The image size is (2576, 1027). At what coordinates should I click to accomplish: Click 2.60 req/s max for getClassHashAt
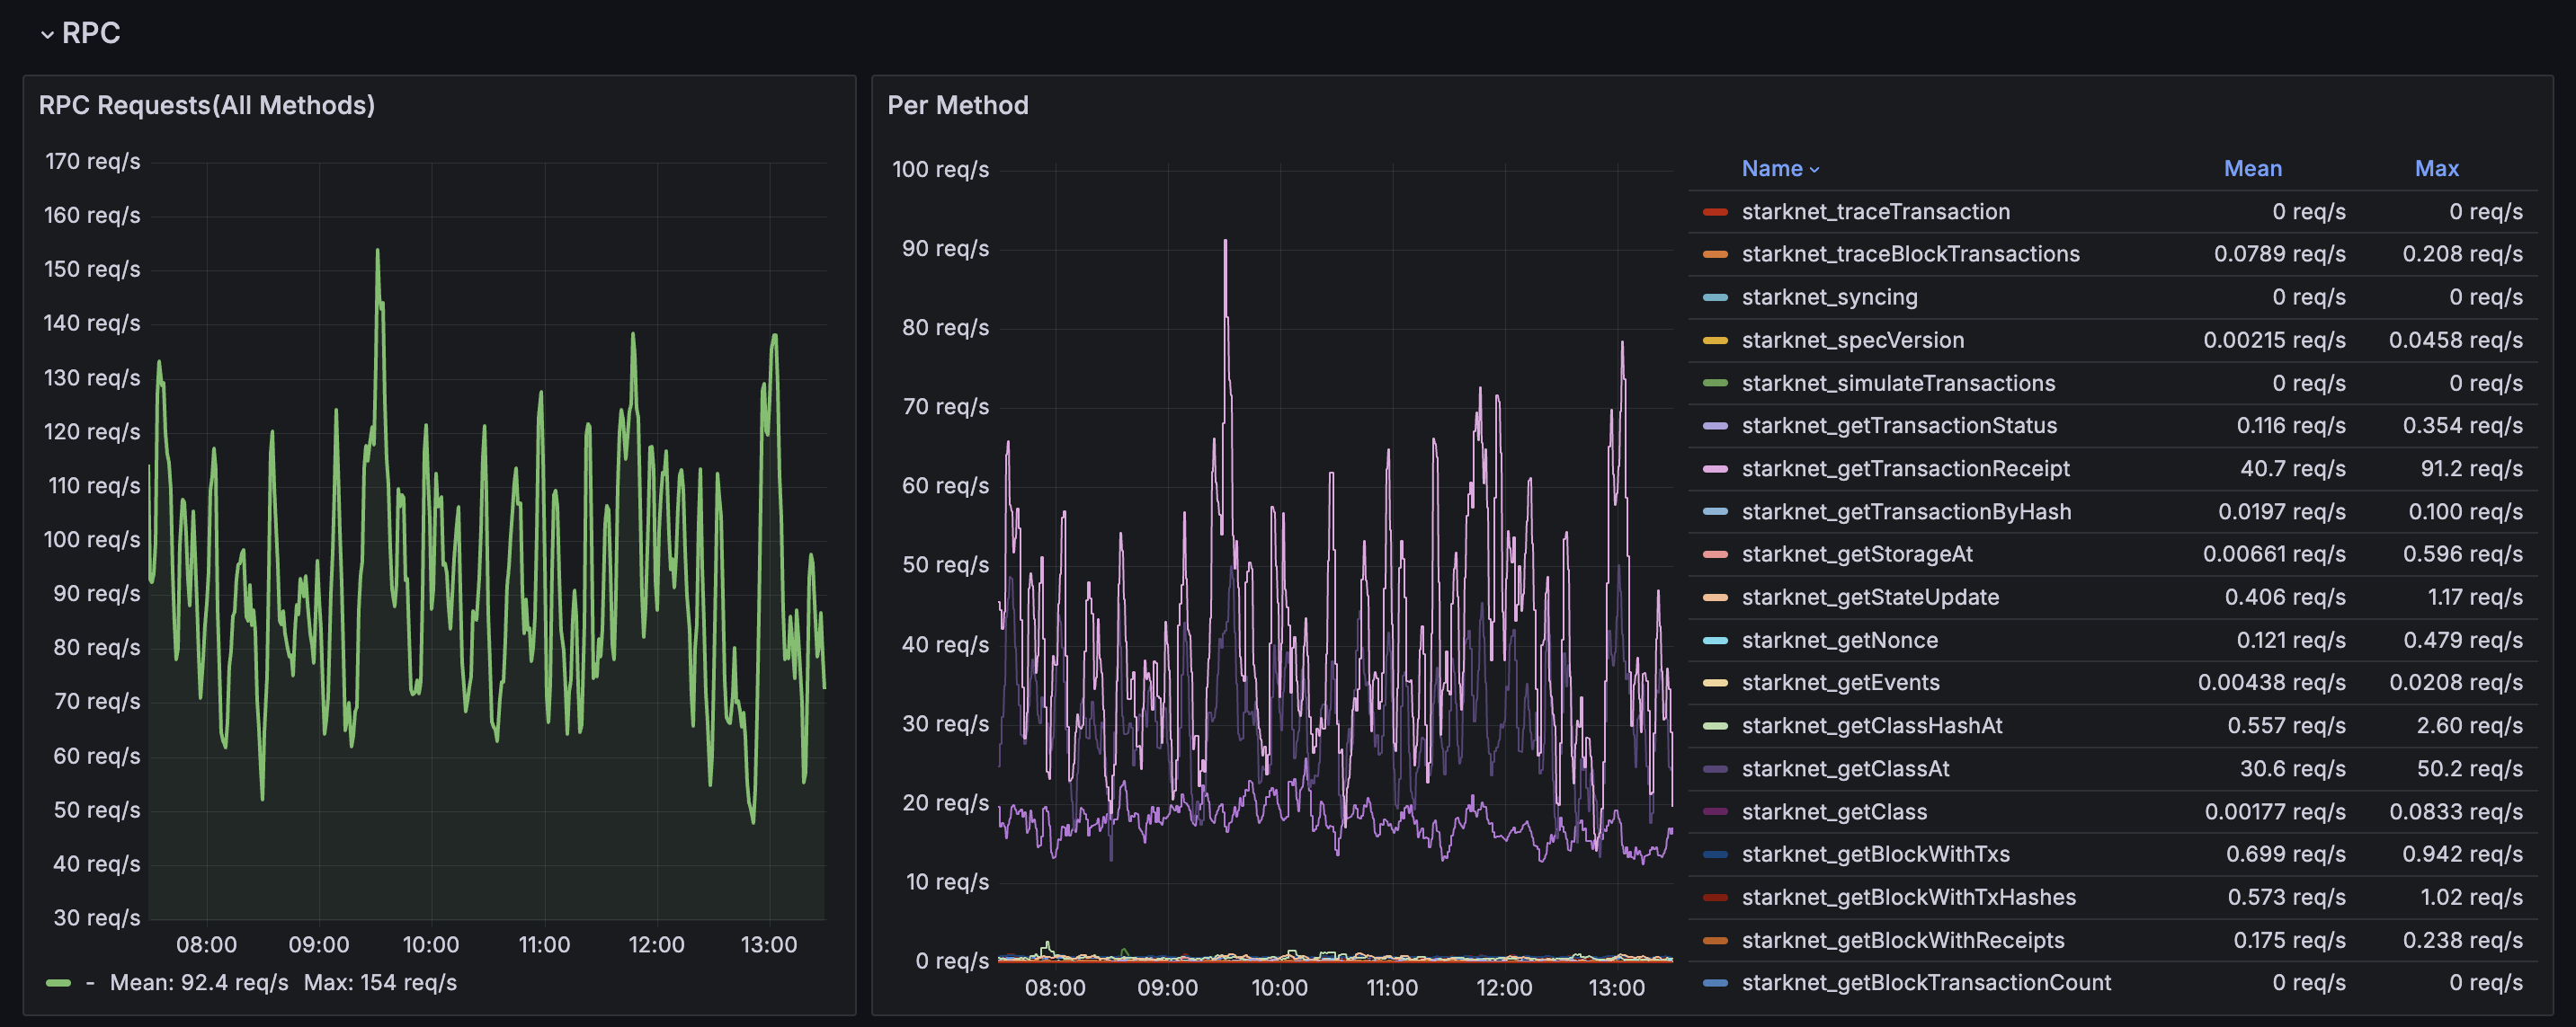pos(2469,726)
